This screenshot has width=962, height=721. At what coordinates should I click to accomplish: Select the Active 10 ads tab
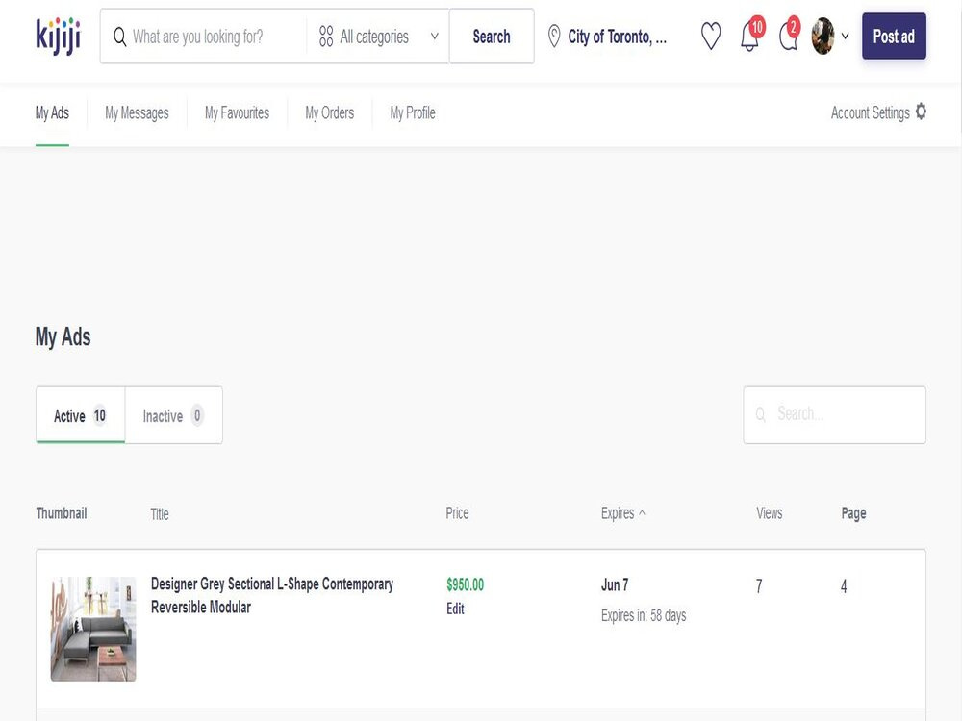(81, 415)
